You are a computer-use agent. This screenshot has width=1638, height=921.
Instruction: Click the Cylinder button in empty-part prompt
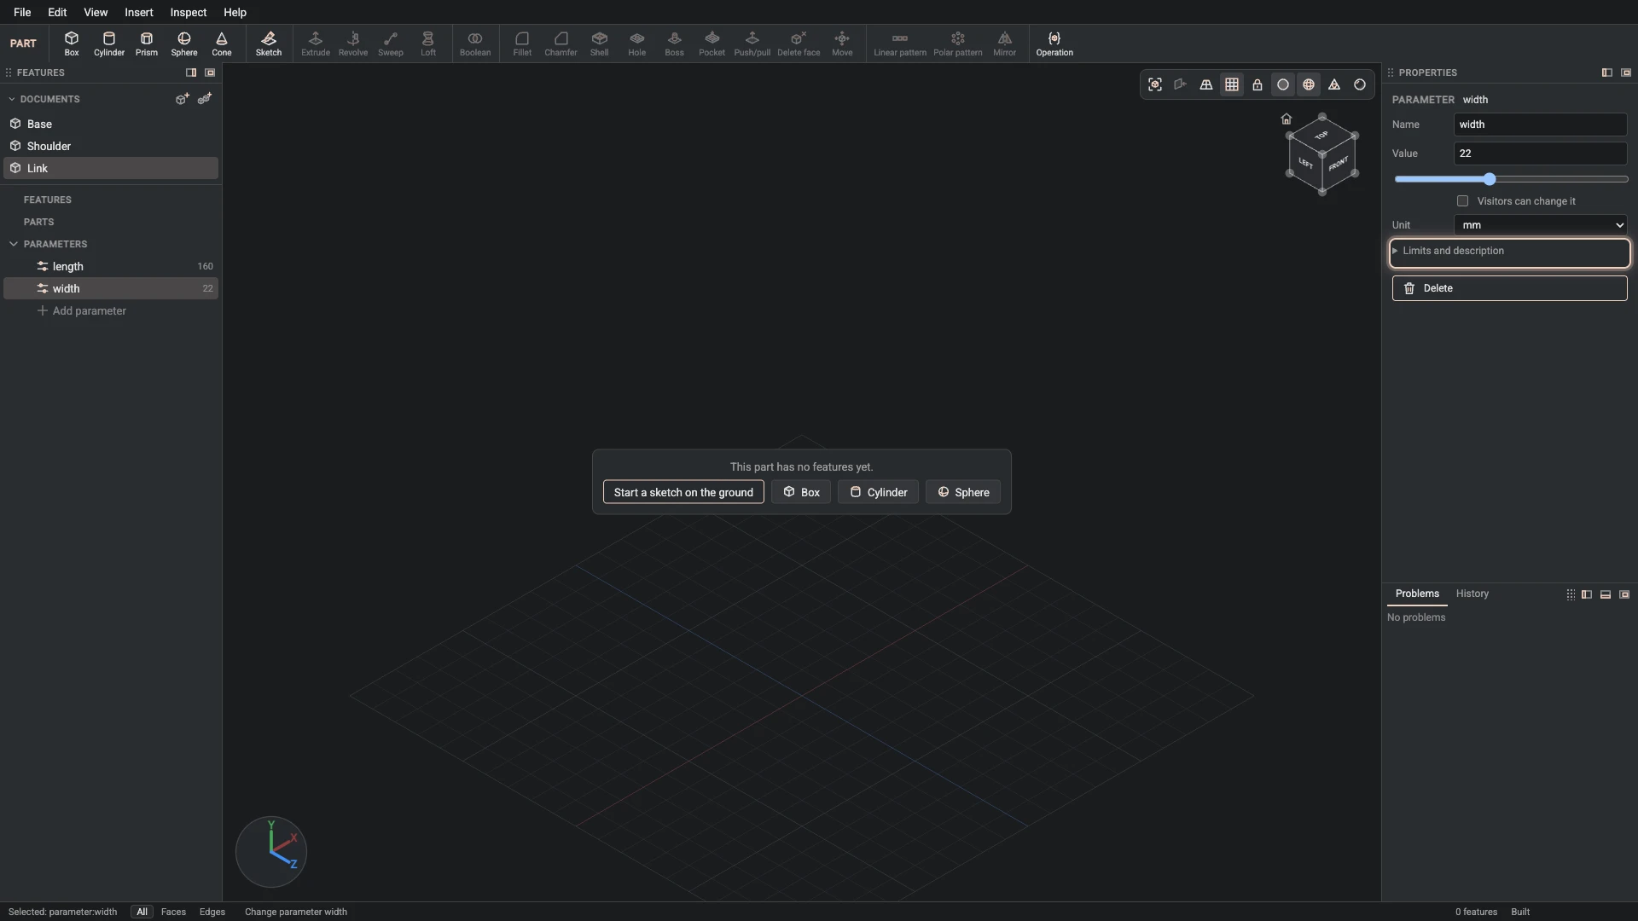878,492
